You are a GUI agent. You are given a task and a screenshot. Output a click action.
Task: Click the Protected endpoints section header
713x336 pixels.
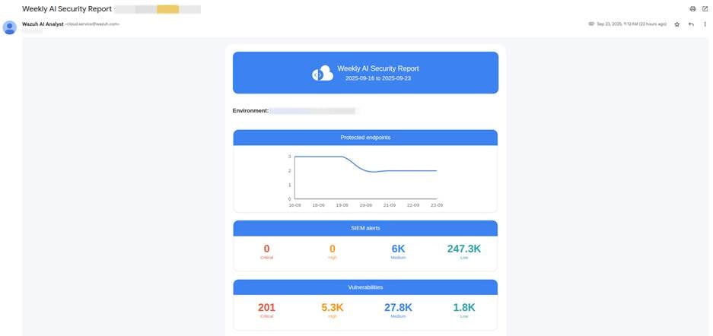pos(365,138)
